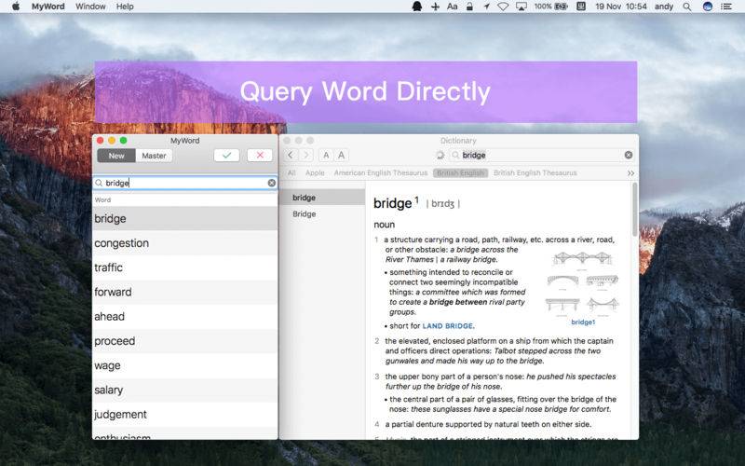
Task: Increase Dictionary text size with large A
Action: point(341,155)
